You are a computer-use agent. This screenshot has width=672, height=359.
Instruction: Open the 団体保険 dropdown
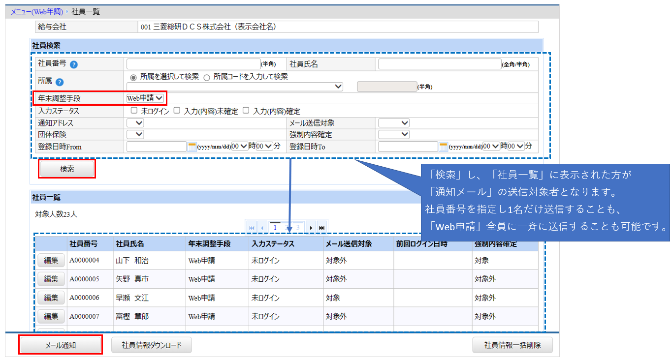click(x=135, y=134)
